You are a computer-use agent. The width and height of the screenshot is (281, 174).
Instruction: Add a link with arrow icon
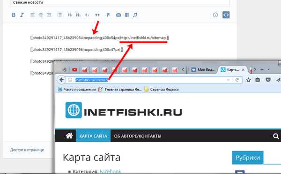[x=108, y=15]
